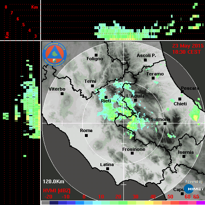The width and height of the screenshot is (205, 205).
Task: Click the Protezione Civile Abruzzo logo
Action: [55, 54]
